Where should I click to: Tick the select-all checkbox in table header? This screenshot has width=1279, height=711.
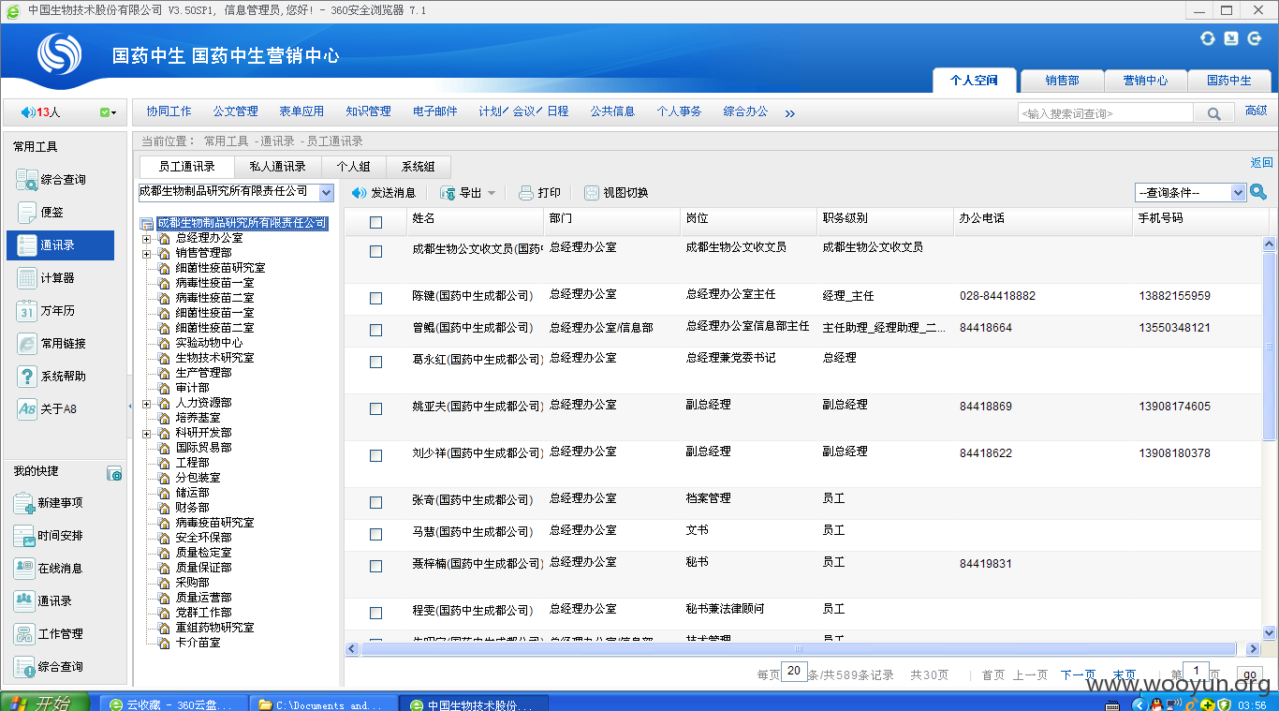376,222
